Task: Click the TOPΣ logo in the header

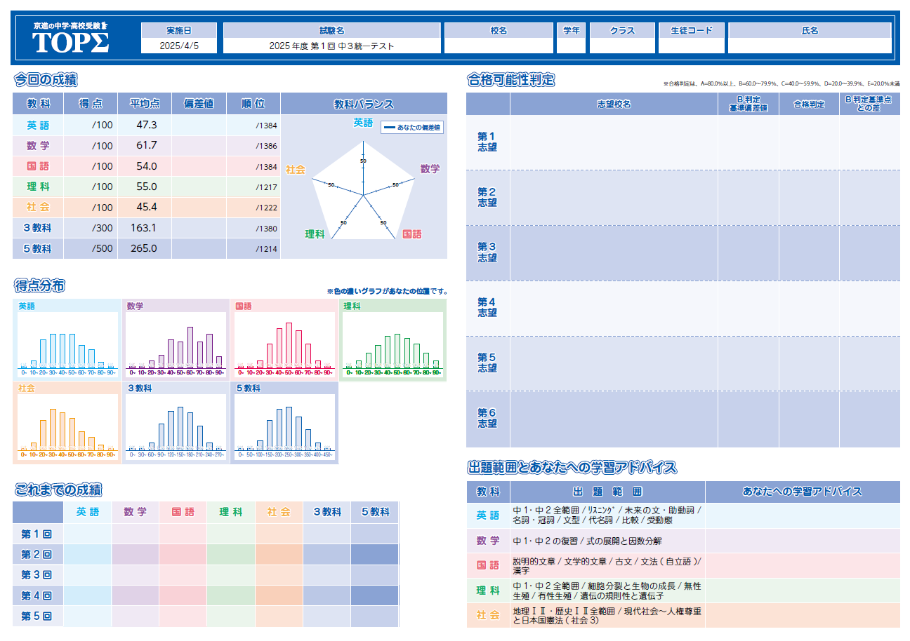Action: pos(70,39)
